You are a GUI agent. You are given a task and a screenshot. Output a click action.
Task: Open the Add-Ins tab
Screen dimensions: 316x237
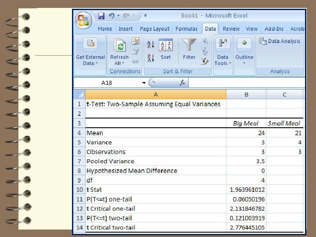point(274,29)
